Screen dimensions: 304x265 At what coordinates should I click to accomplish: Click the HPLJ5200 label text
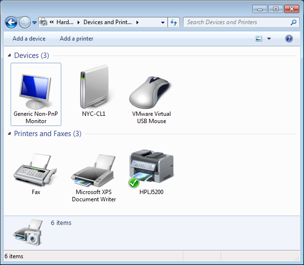[152, 192]
